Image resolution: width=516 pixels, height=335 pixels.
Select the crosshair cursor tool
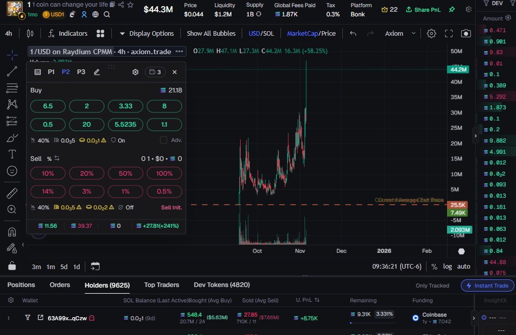click(x=12, y=55)
